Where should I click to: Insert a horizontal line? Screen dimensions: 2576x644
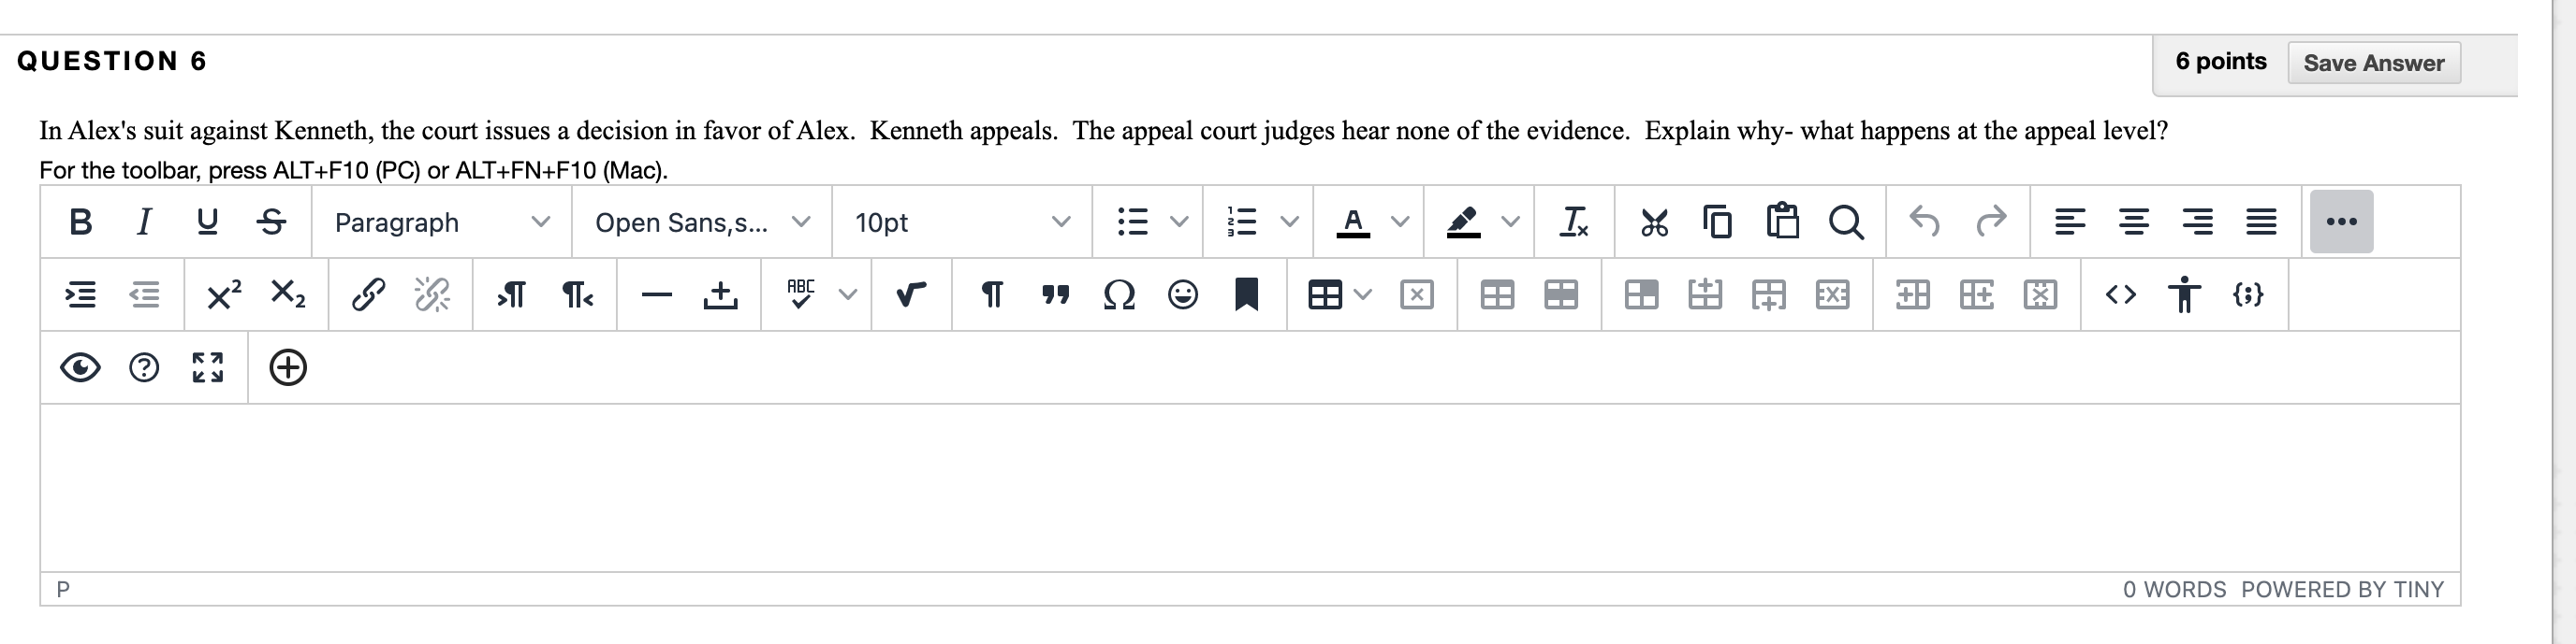[x=656, y=294]
